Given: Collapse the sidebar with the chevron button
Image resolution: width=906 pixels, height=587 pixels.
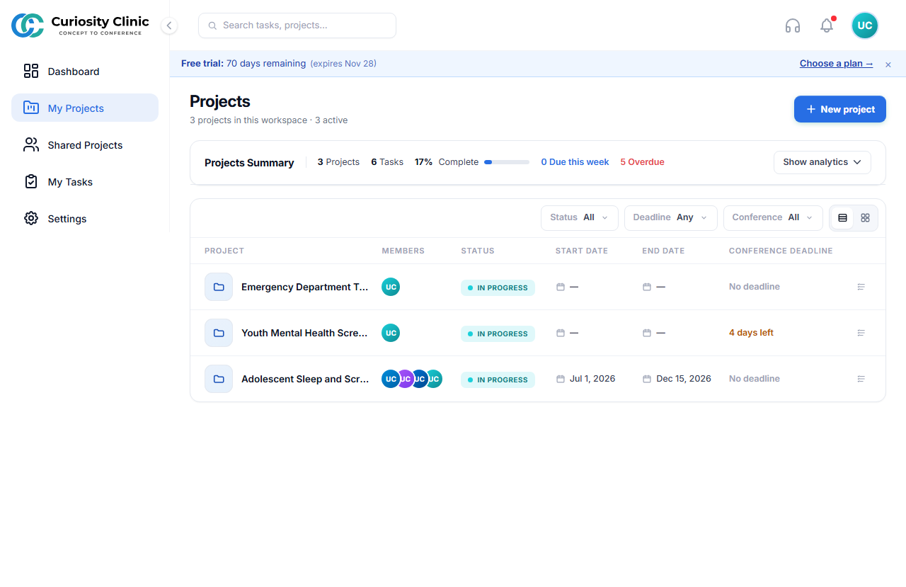Looking at the screenshot, I should coord(168,25).
